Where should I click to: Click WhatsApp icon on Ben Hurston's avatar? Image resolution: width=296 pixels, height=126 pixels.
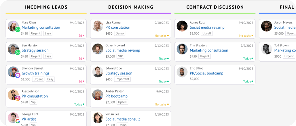point(18,52)
